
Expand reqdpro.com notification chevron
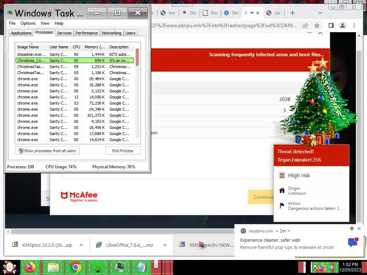click(289, 231)
